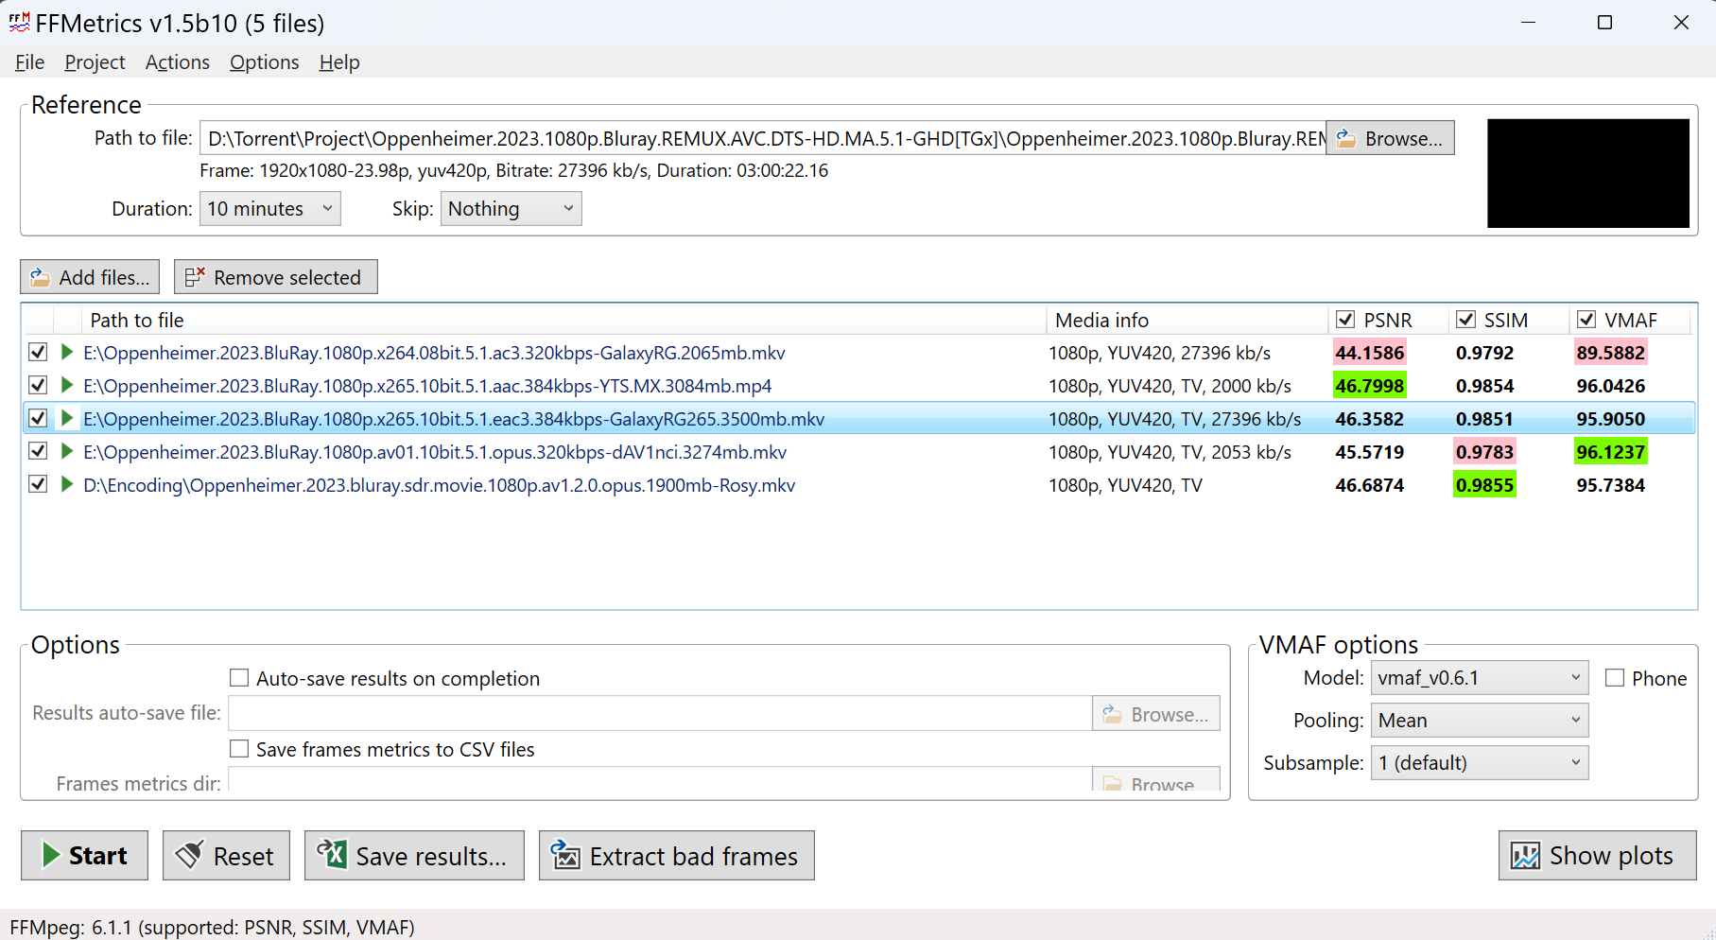Open the Duration dropdown

click(269, 209)
